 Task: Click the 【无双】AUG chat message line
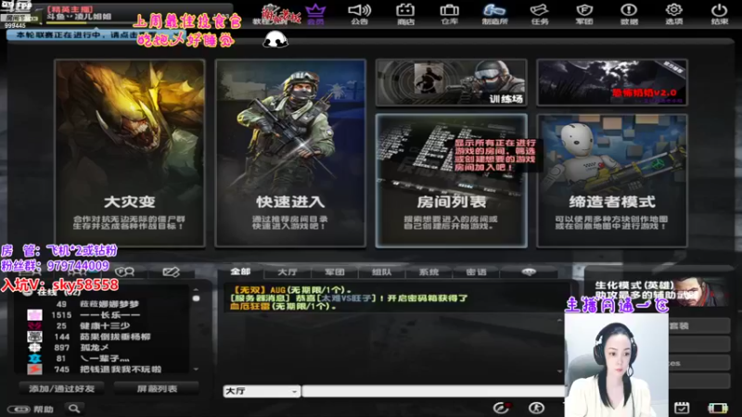tap(290, 290)
